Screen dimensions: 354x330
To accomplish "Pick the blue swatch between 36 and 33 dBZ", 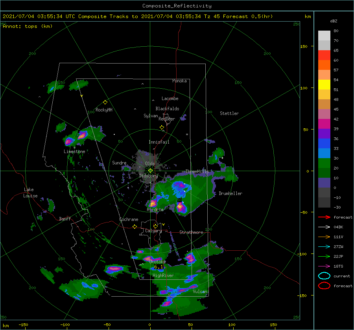I will pyautogui.click(x=324, y=144).
